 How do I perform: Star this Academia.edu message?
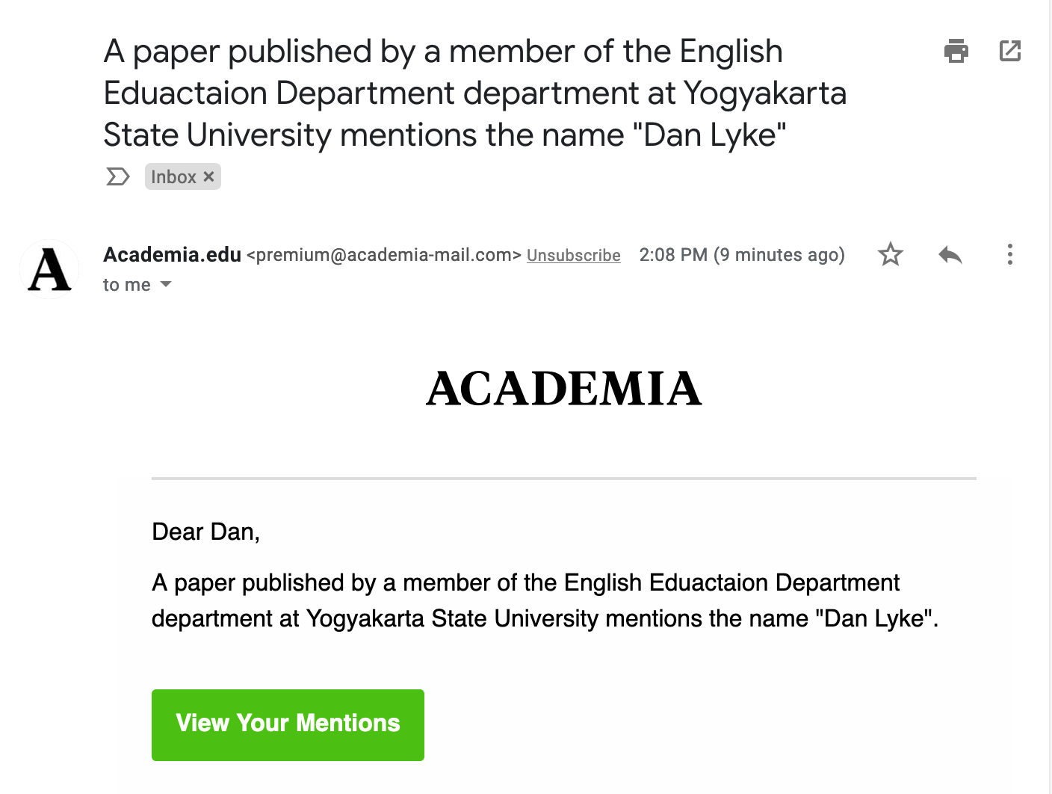(890, 255)
